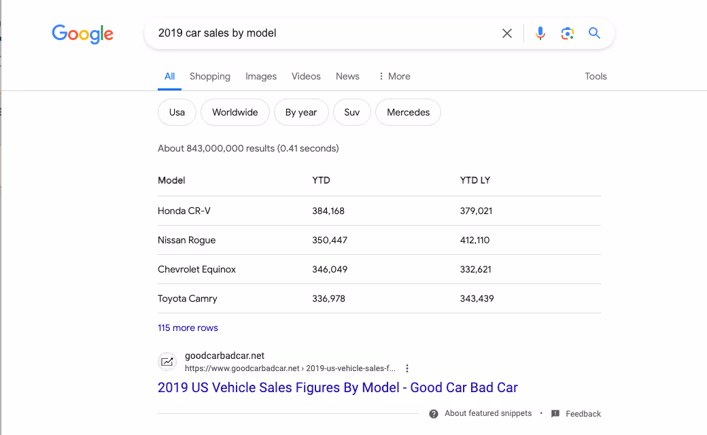Select the Chevrolet Equinox row name

pos(196,270)
